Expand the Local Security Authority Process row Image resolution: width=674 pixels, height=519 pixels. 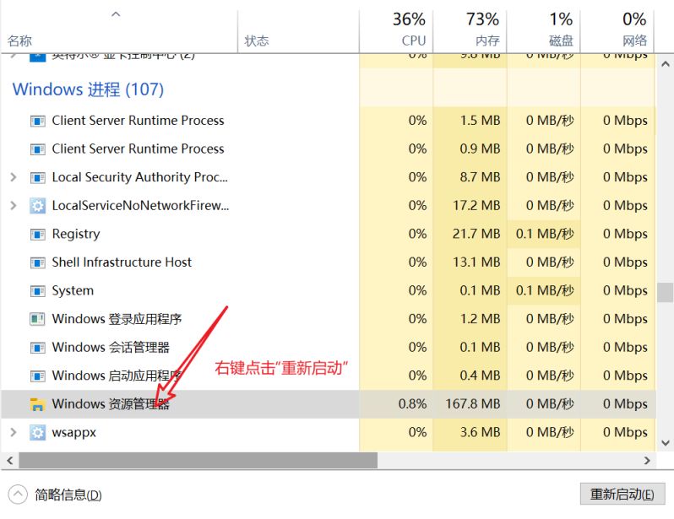pos(14,177)
